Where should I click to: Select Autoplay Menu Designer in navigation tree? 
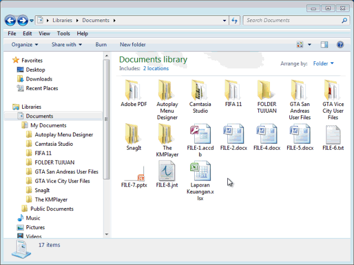pos(60,135)
